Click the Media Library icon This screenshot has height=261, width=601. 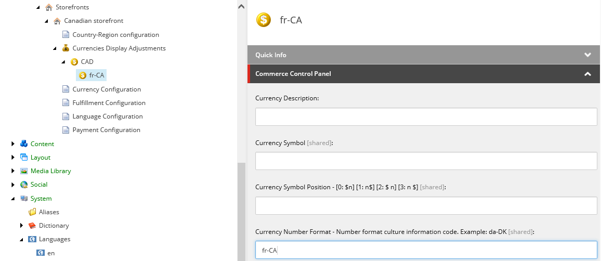click(24, 171)
